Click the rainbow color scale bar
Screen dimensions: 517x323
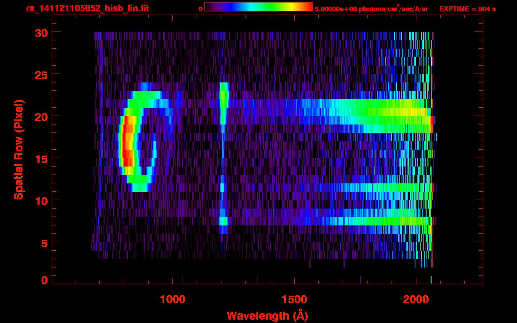point(258,7)
